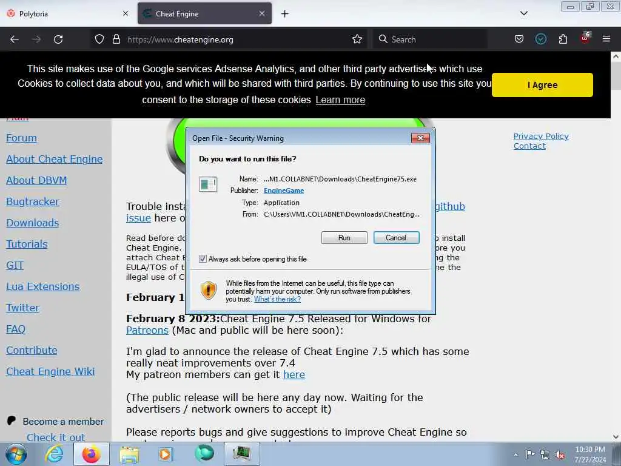
Task: Open a new tab with plus icon
Action: coord(285,14)
